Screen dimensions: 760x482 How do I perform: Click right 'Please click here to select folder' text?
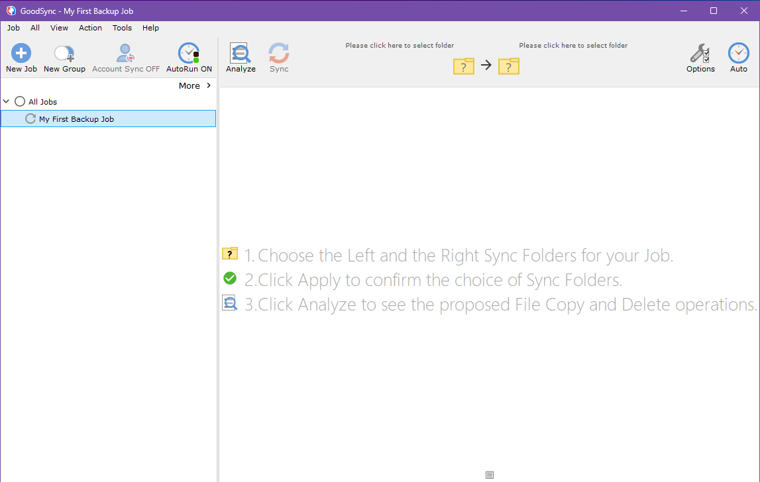573,45
